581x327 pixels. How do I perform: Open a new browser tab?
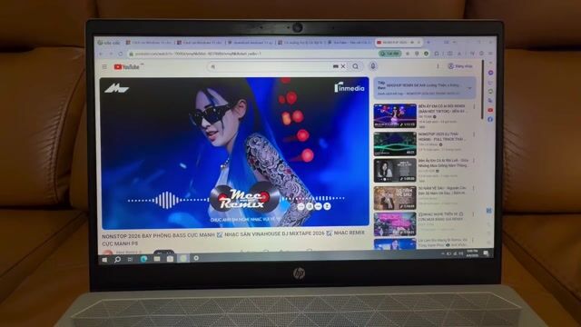point(428,43)
